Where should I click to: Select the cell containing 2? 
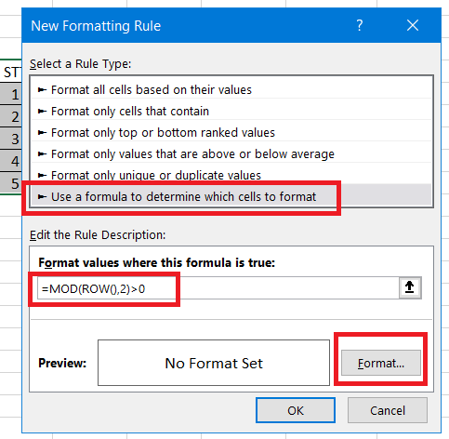pyautogui.click(x=11, y=116)
